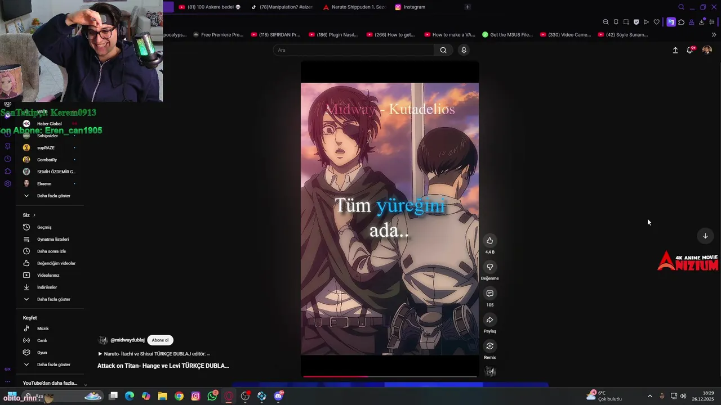This screenshot has height=405, width=721.
Task: Open browser easy setup sliders icon
Action: 711,22
